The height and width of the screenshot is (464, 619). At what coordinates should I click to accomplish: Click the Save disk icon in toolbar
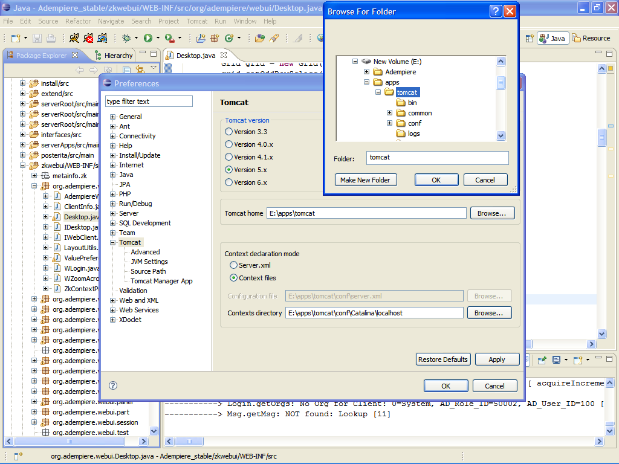point(37,38)
